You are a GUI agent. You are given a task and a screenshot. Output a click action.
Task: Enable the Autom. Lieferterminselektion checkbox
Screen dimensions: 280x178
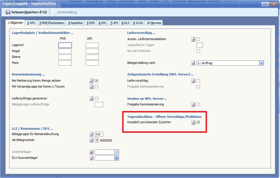(198, 39)
